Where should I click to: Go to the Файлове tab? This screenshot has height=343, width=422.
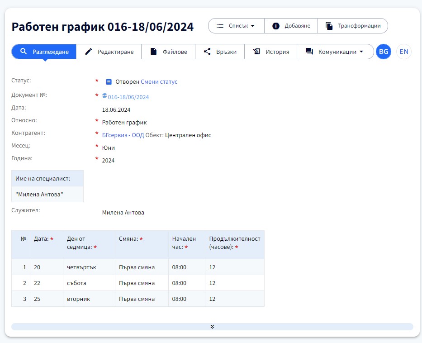pyautogui.click(x=168, y=52)
